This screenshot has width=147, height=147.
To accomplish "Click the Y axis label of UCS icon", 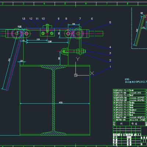I will pyautogui.click(x=78, y=59).
